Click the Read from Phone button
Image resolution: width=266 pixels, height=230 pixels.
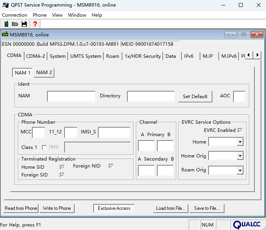click(21, 208)
